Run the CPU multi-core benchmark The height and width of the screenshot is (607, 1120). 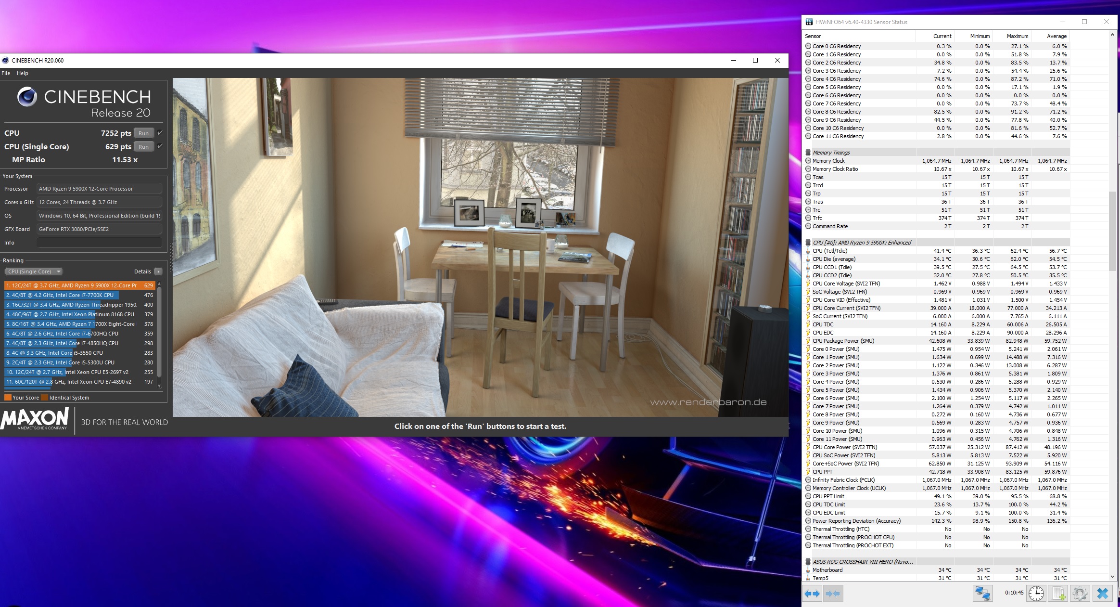[143, 133]
